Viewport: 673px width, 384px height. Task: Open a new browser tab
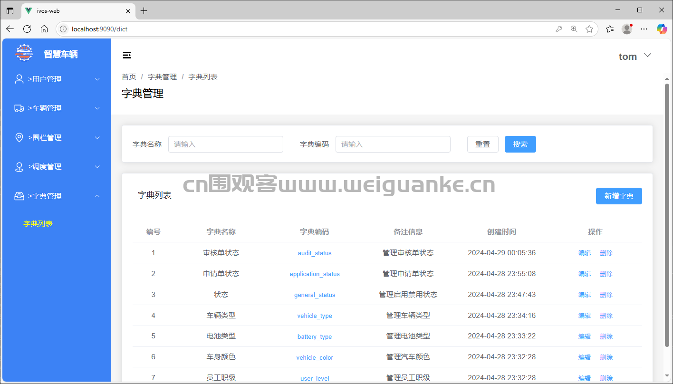pyautogui.click(x=144, y=10)
